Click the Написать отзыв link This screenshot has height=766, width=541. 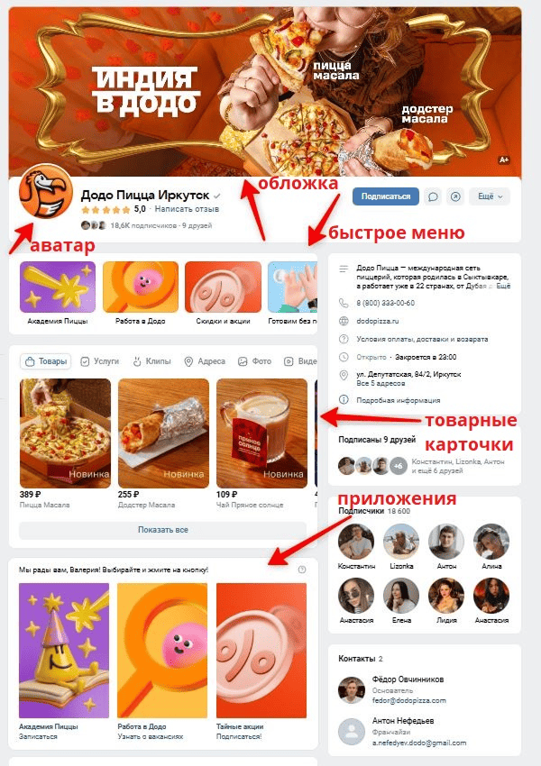[x=187, y=209]
